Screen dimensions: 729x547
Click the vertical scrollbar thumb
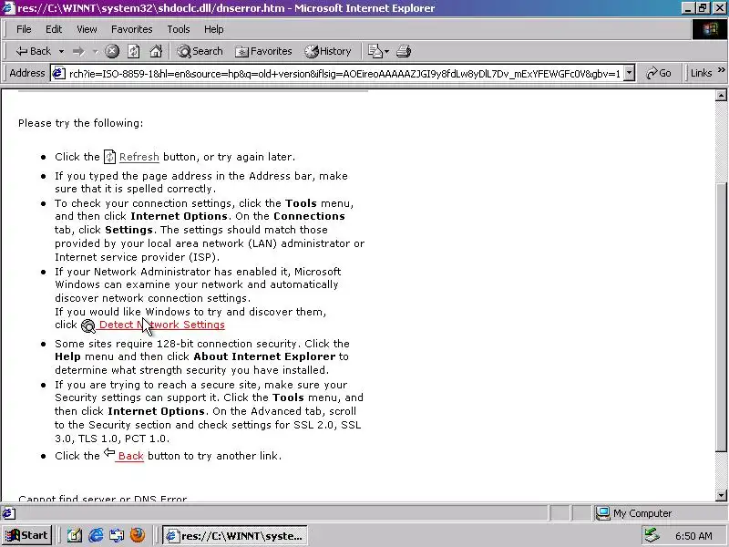point(721,316)
